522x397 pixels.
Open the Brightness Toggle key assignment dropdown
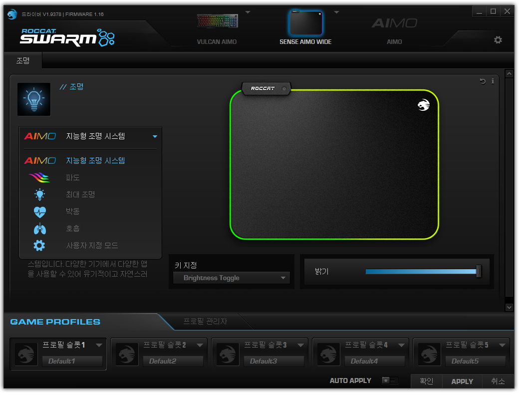(233, 279)
